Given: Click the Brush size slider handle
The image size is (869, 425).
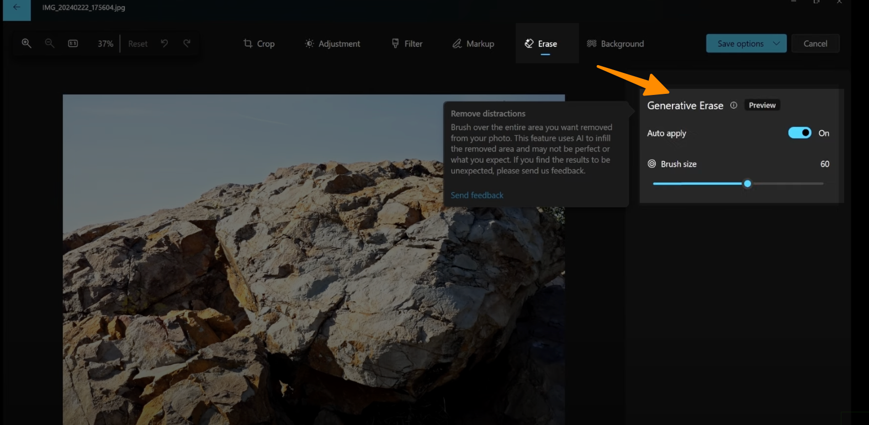Looking at the screenshot, I should click(748, 184).
